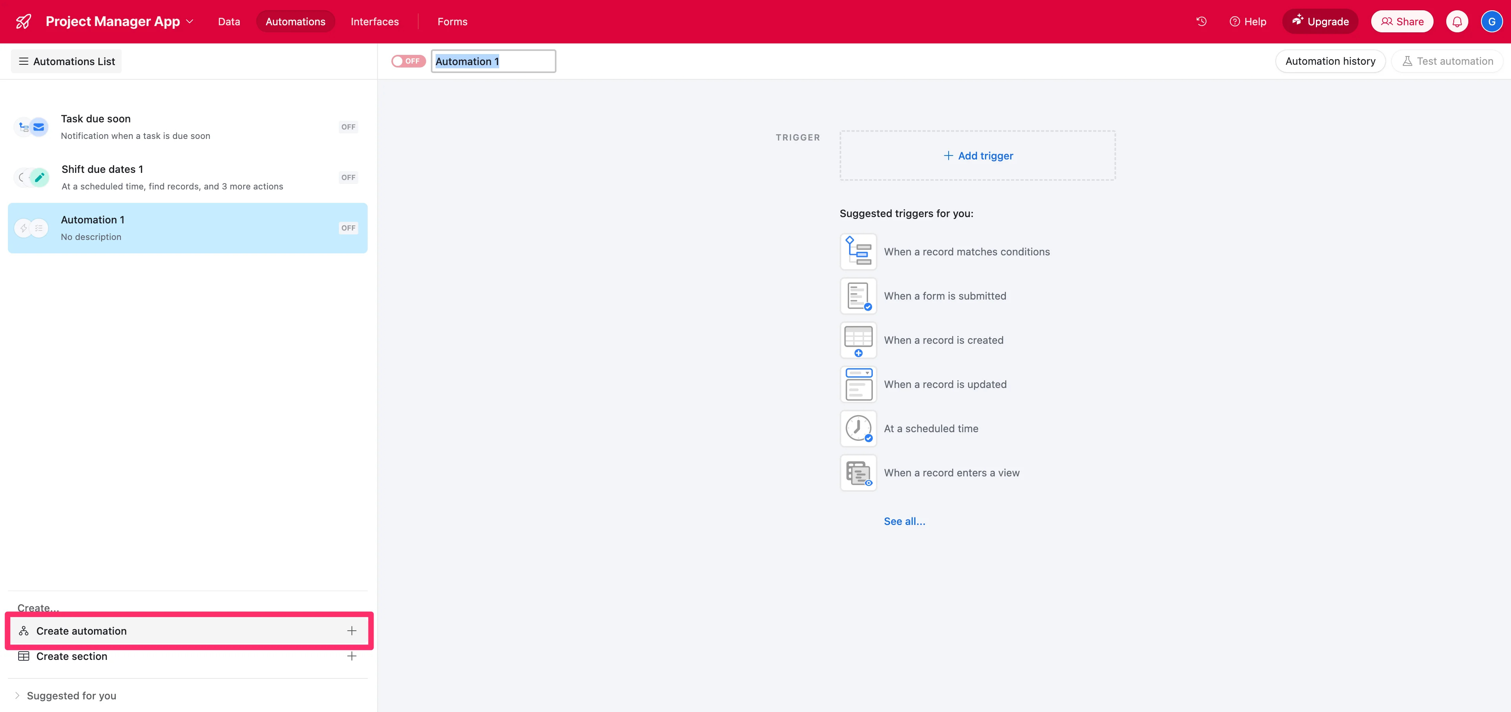Screen dimensions: 1511x712
Task: Click the Automation 1 name input field
Action: pos(493,62)
